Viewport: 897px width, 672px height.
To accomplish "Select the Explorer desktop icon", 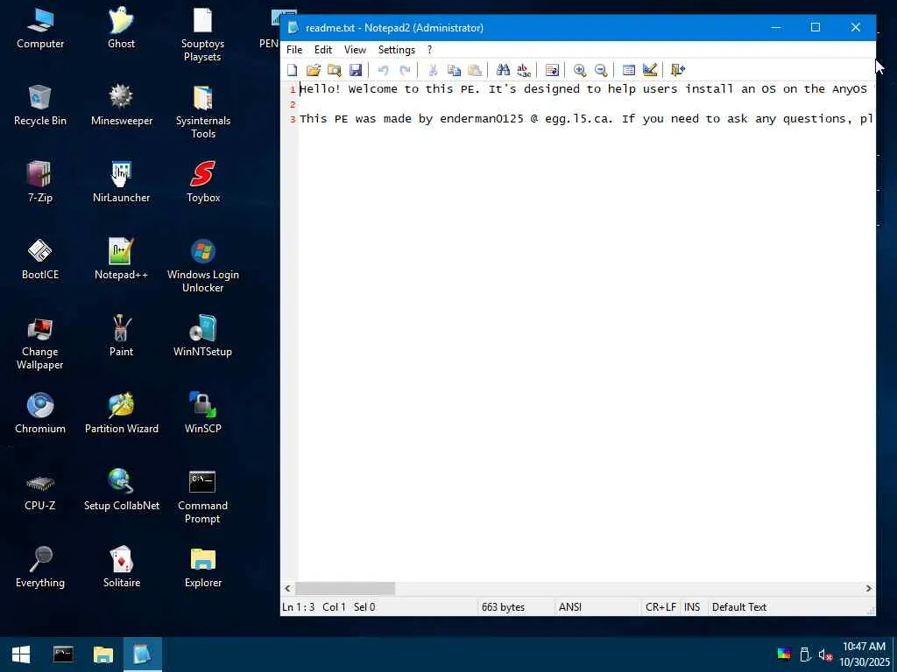I will pos(203,567).
